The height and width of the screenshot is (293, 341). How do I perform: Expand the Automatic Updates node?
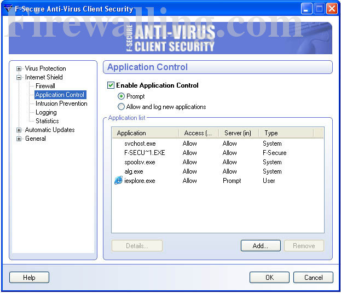click(19, 130)
